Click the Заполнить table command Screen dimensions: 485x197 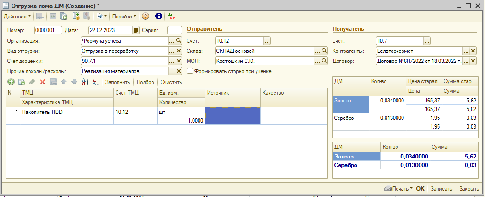click(x=118, y=82)
